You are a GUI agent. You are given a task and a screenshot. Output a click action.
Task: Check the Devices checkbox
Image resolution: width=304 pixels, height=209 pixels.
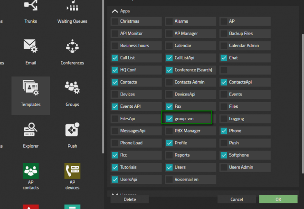(x=115, y=95)
